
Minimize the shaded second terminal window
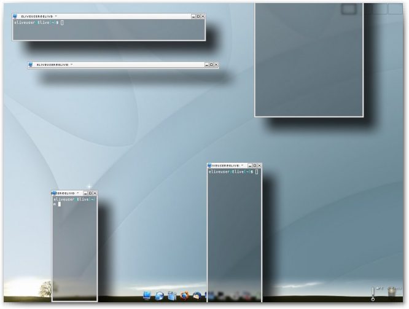point(206,65)
